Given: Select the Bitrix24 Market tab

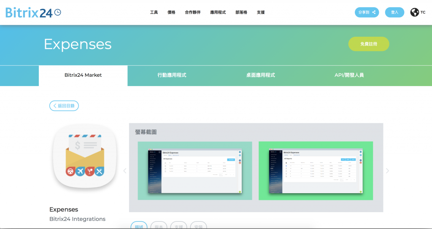Looking at the screenshot, I should (83, 75).
